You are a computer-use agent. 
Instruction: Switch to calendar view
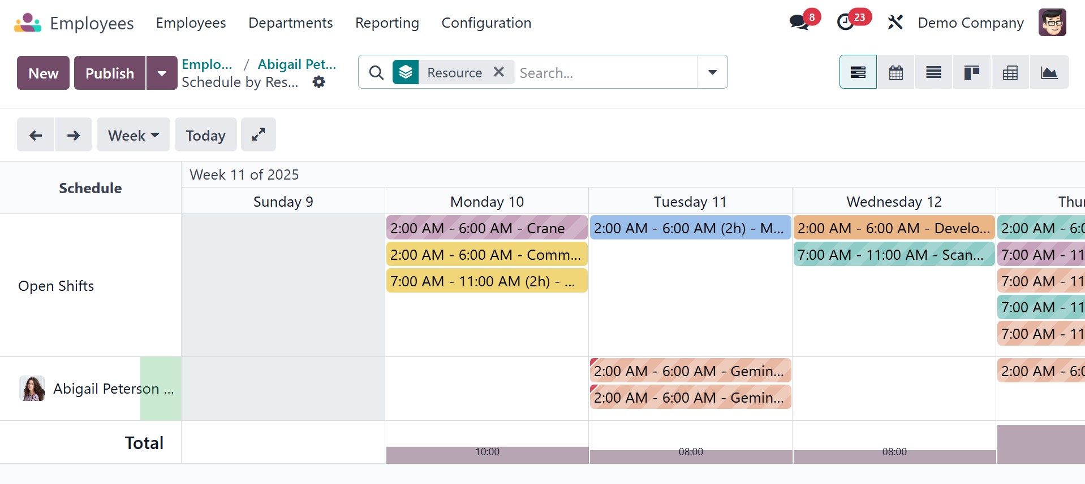[895, 72]
